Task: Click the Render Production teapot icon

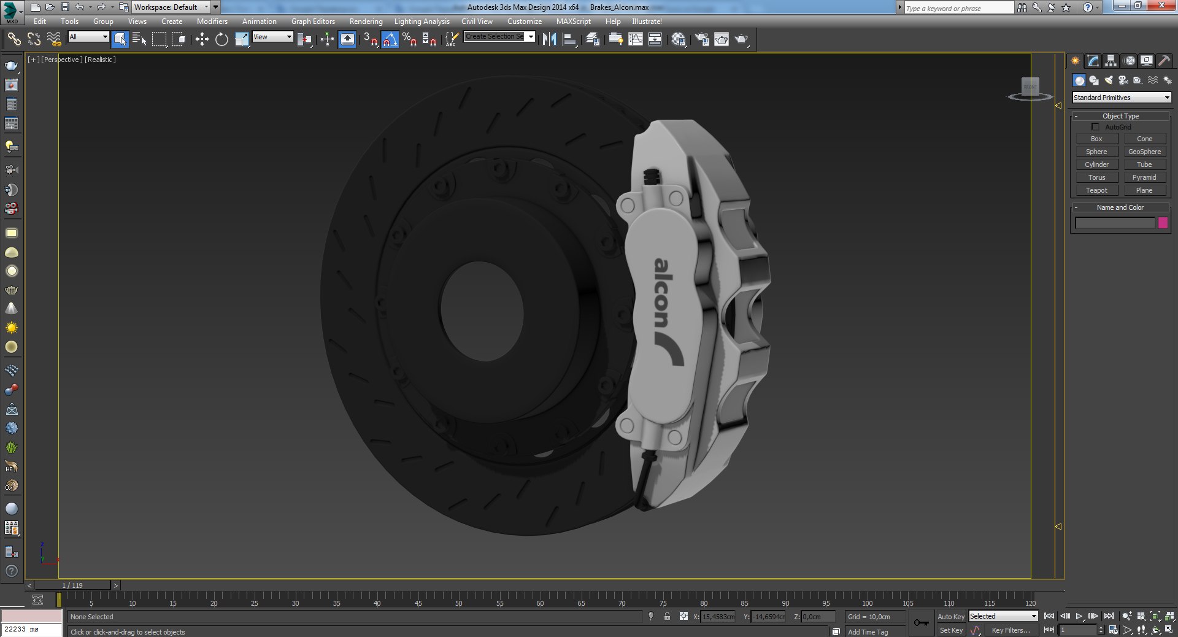Action: [742, 39]
